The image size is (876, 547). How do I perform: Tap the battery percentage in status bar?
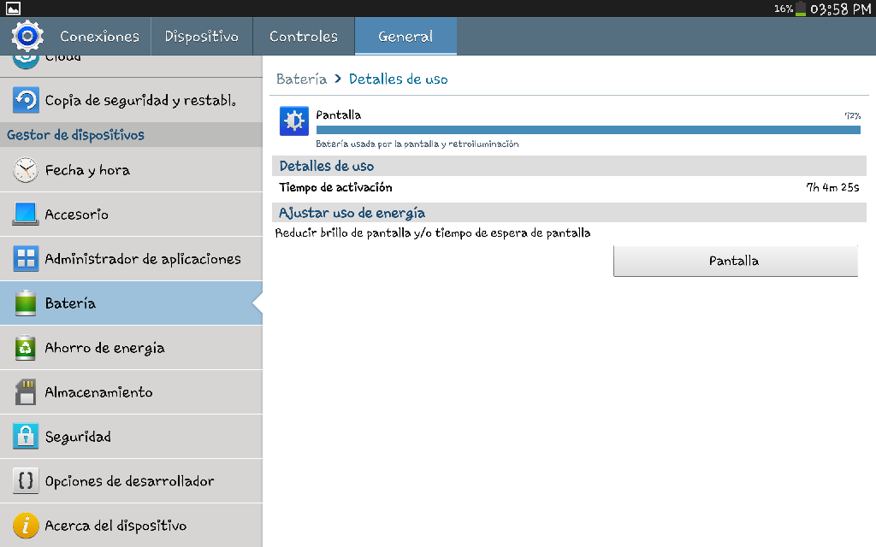tap(784, 9)
